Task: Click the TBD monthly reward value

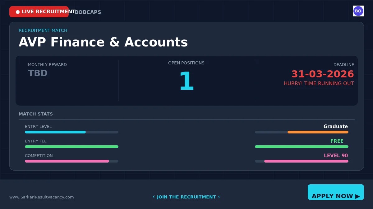Action: 38,73
